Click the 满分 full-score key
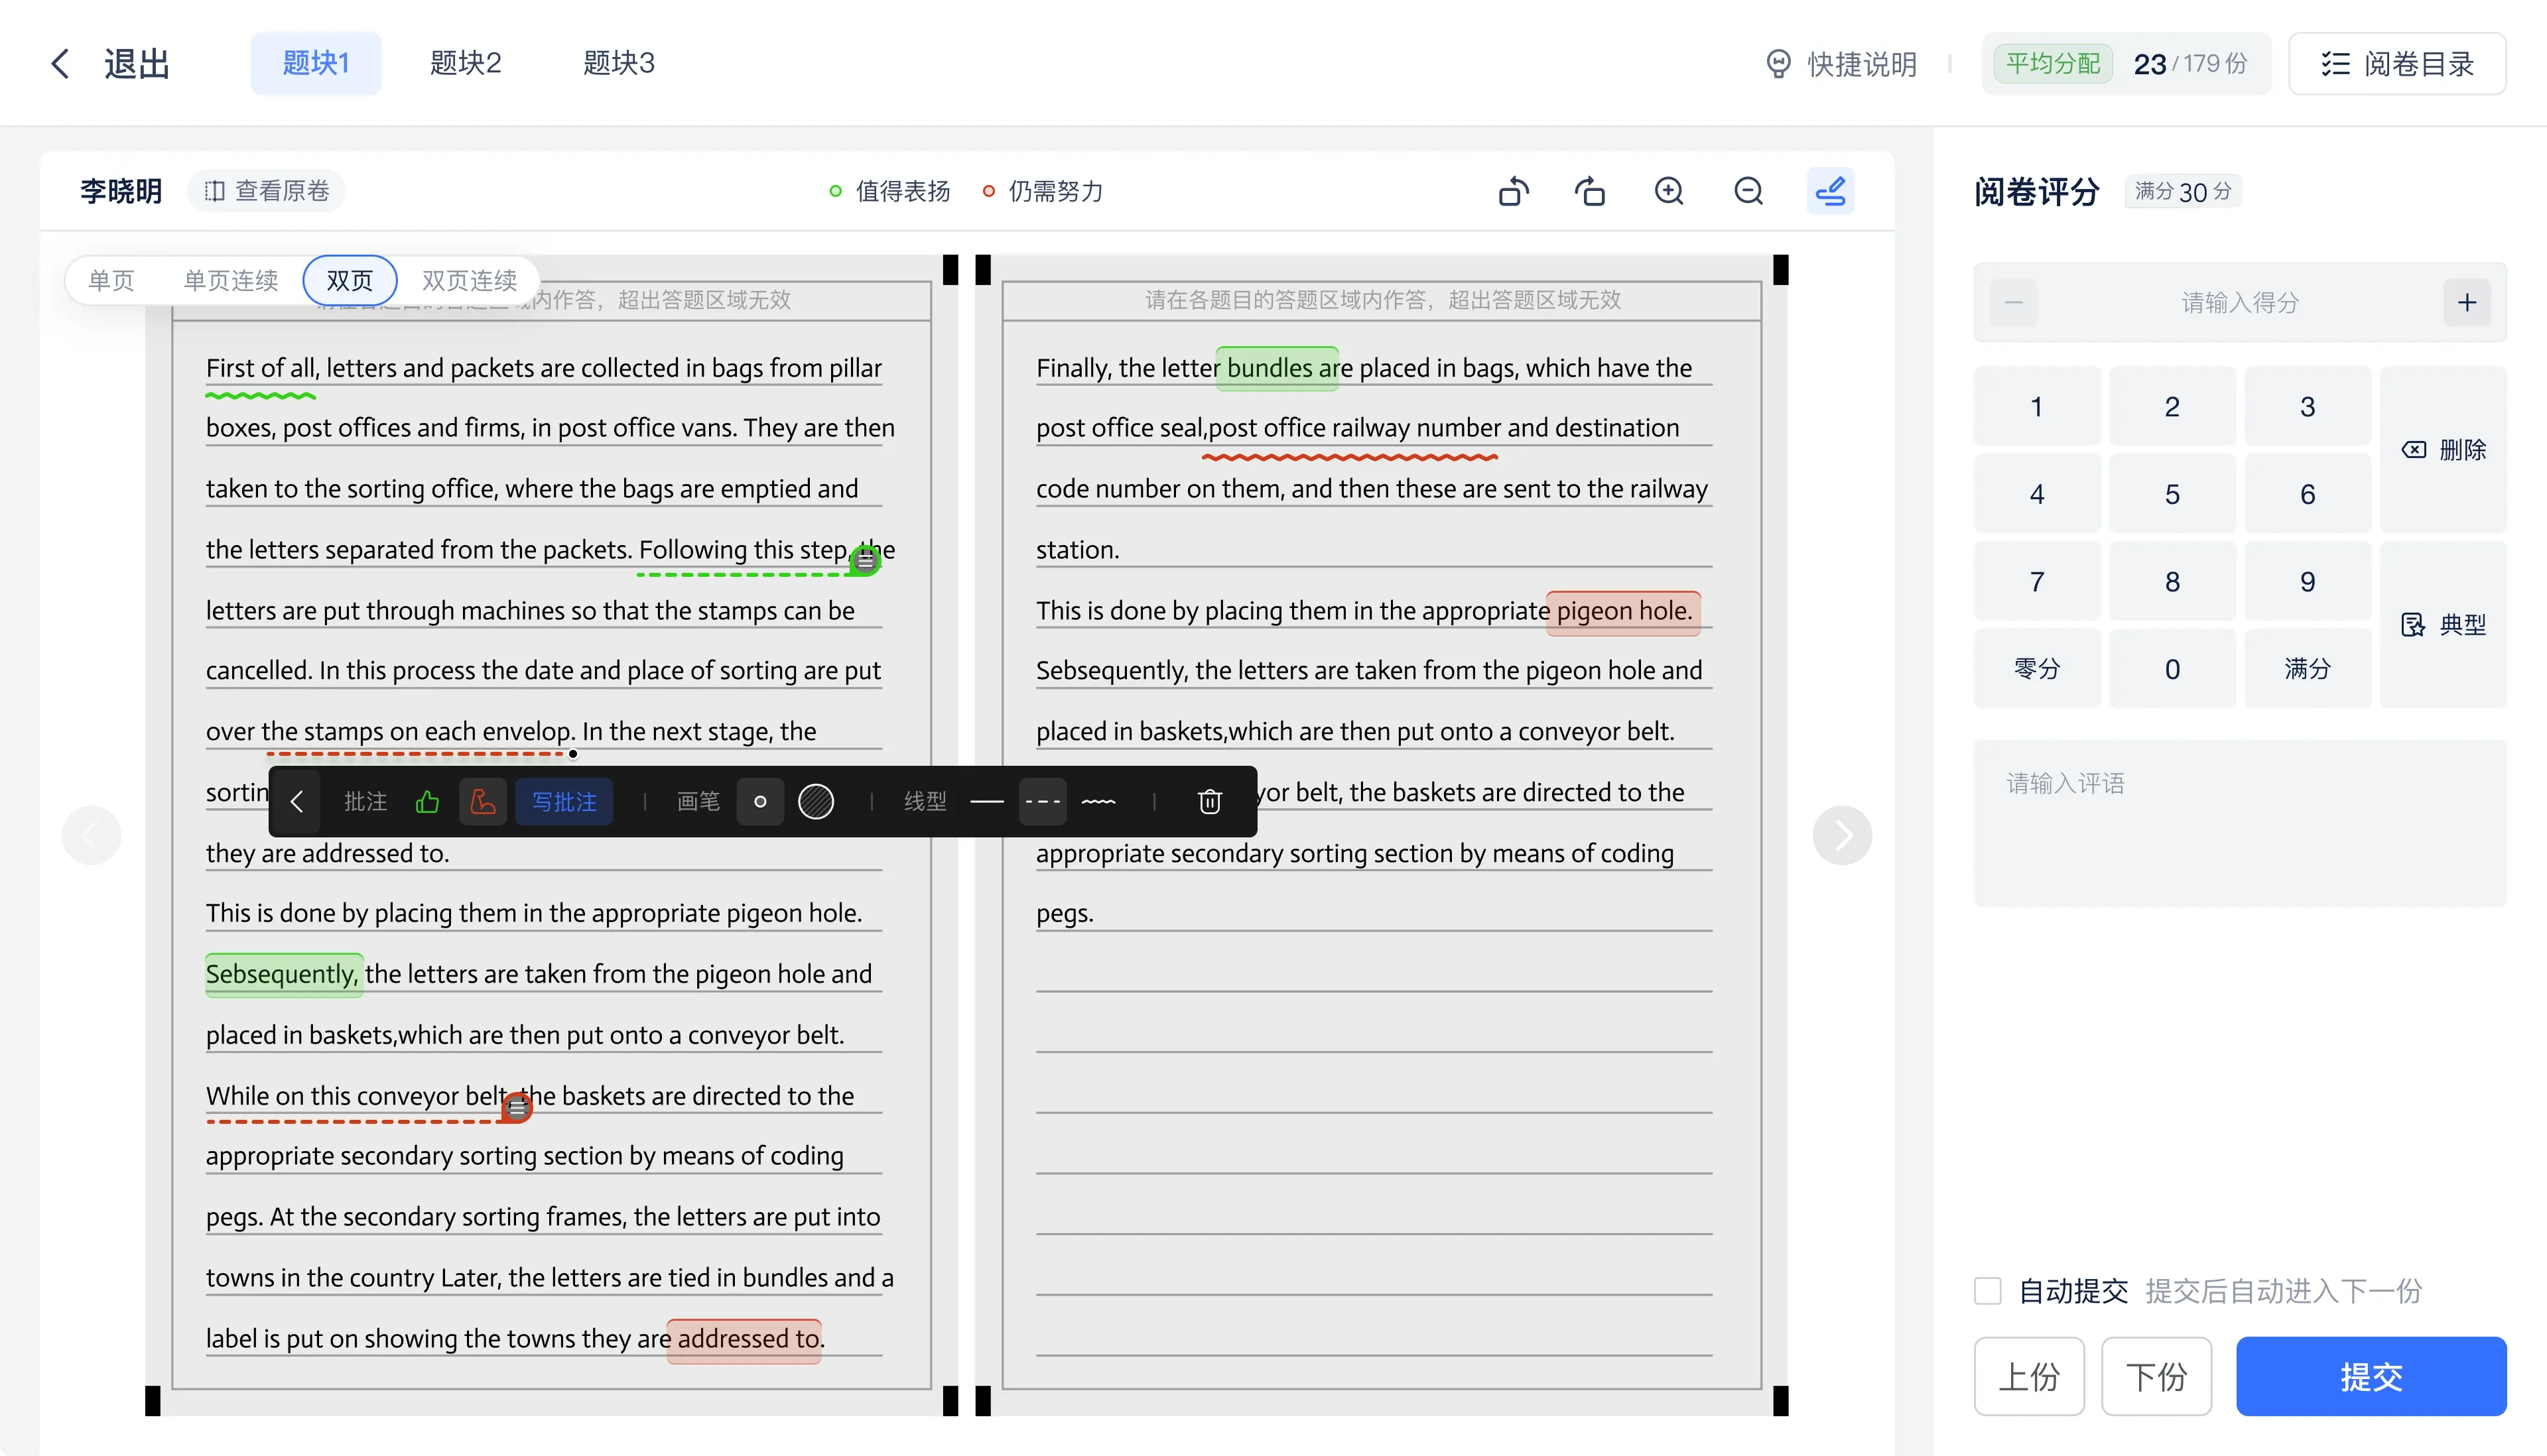Screen dimensions: 2547x1456 tap(2307, 669)
